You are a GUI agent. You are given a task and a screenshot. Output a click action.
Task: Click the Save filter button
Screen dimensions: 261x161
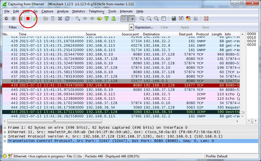point(206,27)
